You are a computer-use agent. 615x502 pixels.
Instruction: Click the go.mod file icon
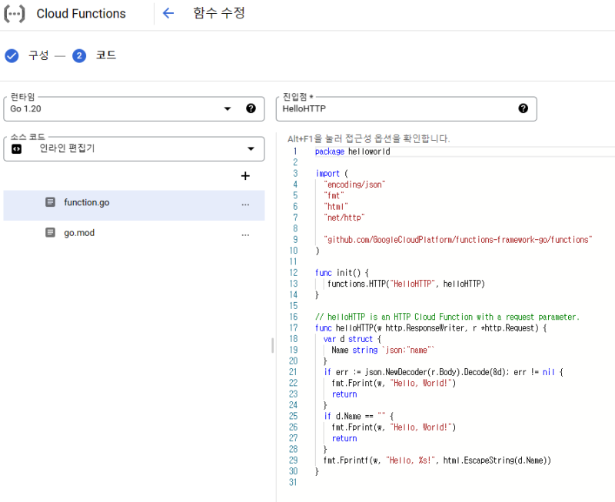[x=50, y=232]
